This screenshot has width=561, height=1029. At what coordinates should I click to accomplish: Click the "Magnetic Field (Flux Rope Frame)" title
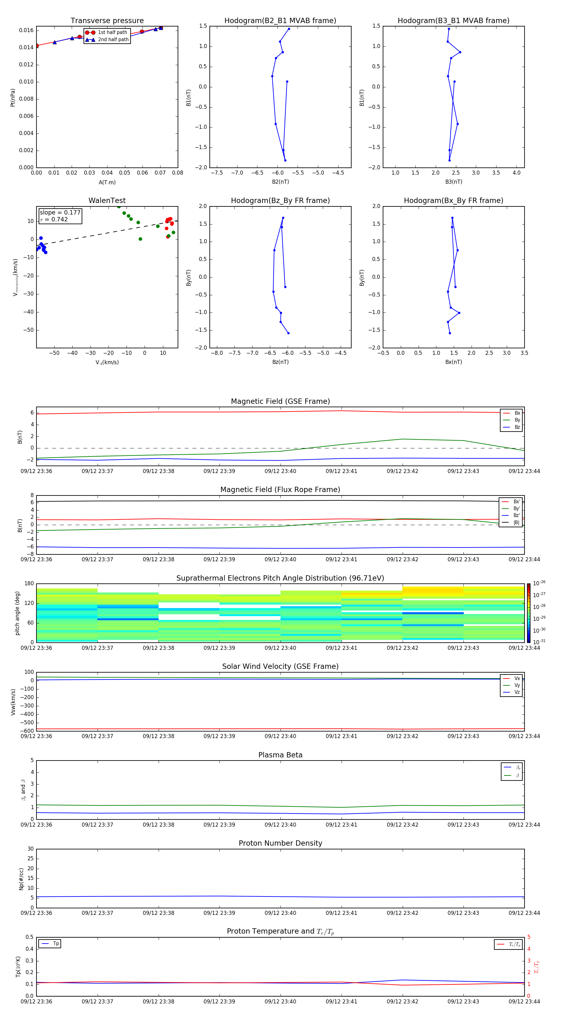280,490
